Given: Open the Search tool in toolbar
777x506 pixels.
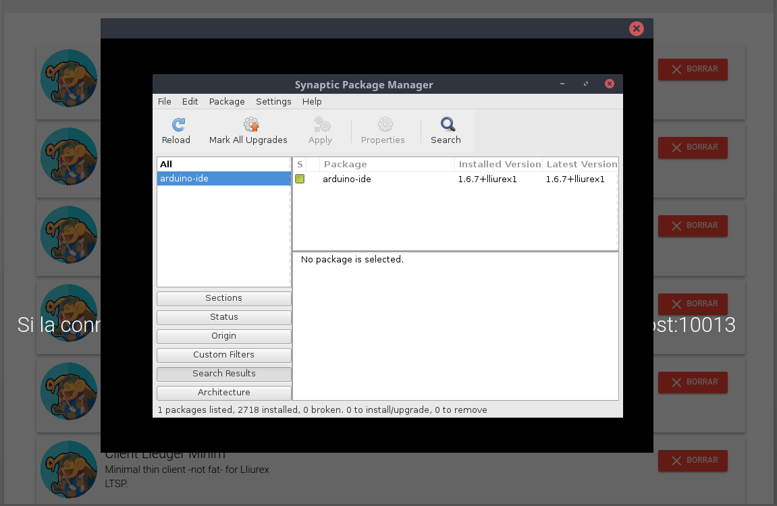Looking at the screenshot, I should tap(448, 125).
